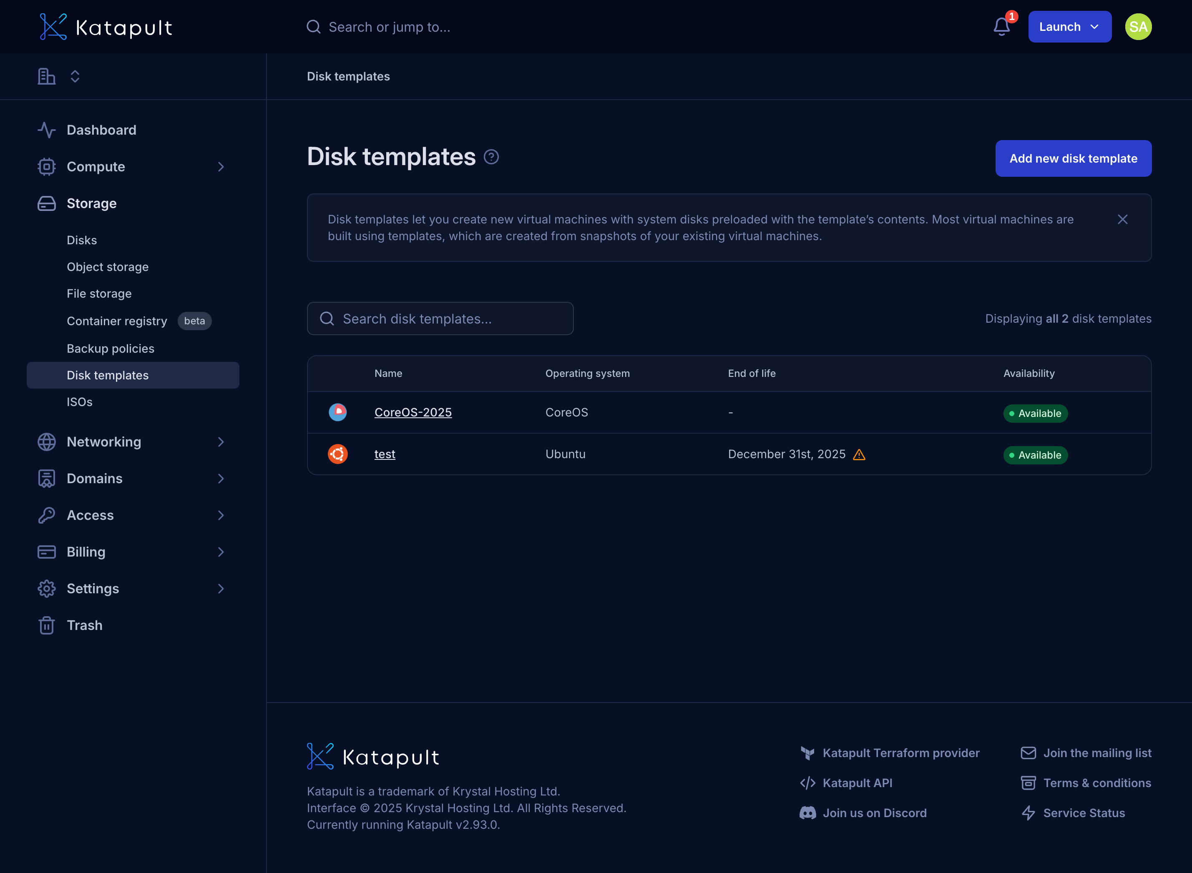Click the end-of-life warning triangle icon
The height and width of the screenshot is (873, 1192).
click(859, 454)
